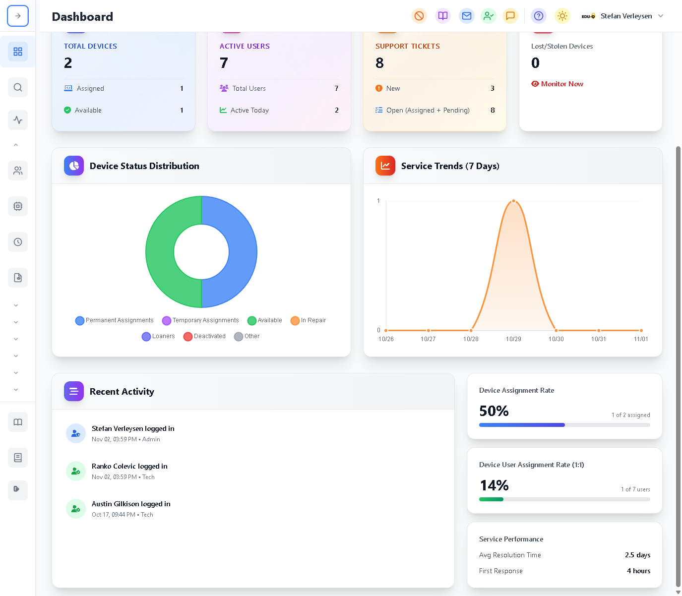Collapse the sidebar section via upward chevron

coord(16,144)
